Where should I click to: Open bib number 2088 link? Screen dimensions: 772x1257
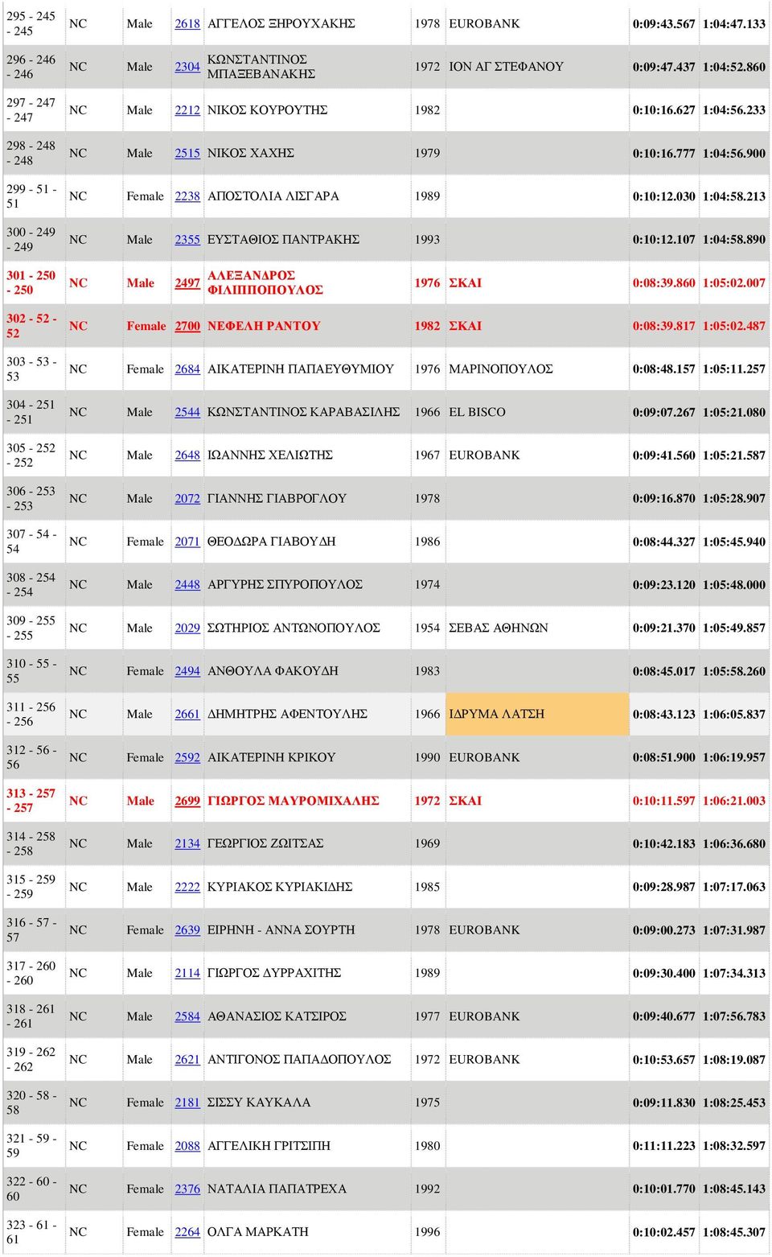pyautogui.click(x=187, y=1146)
